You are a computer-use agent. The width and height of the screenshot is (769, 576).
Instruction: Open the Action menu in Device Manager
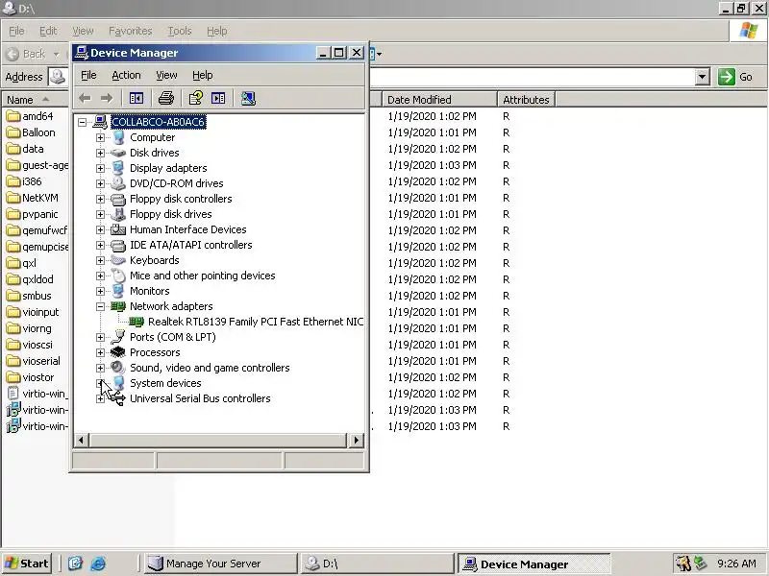pos(126,75)
